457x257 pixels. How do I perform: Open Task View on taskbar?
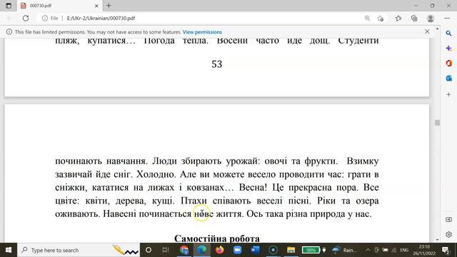(x=166, y=250)
